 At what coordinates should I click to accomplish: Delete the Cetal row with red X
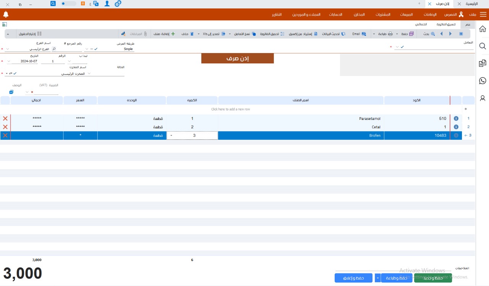[x=5, y=127]
